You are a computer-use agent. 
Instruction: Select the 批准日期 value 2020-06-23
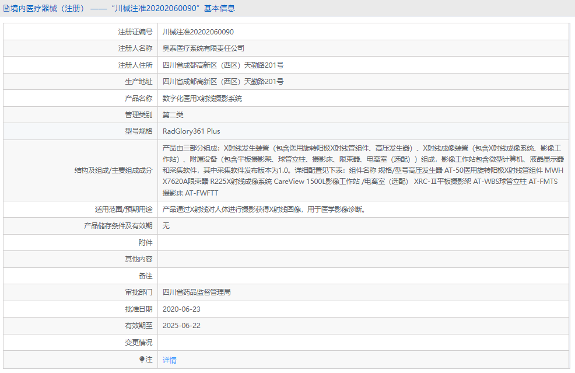click(x=185, y=309)
